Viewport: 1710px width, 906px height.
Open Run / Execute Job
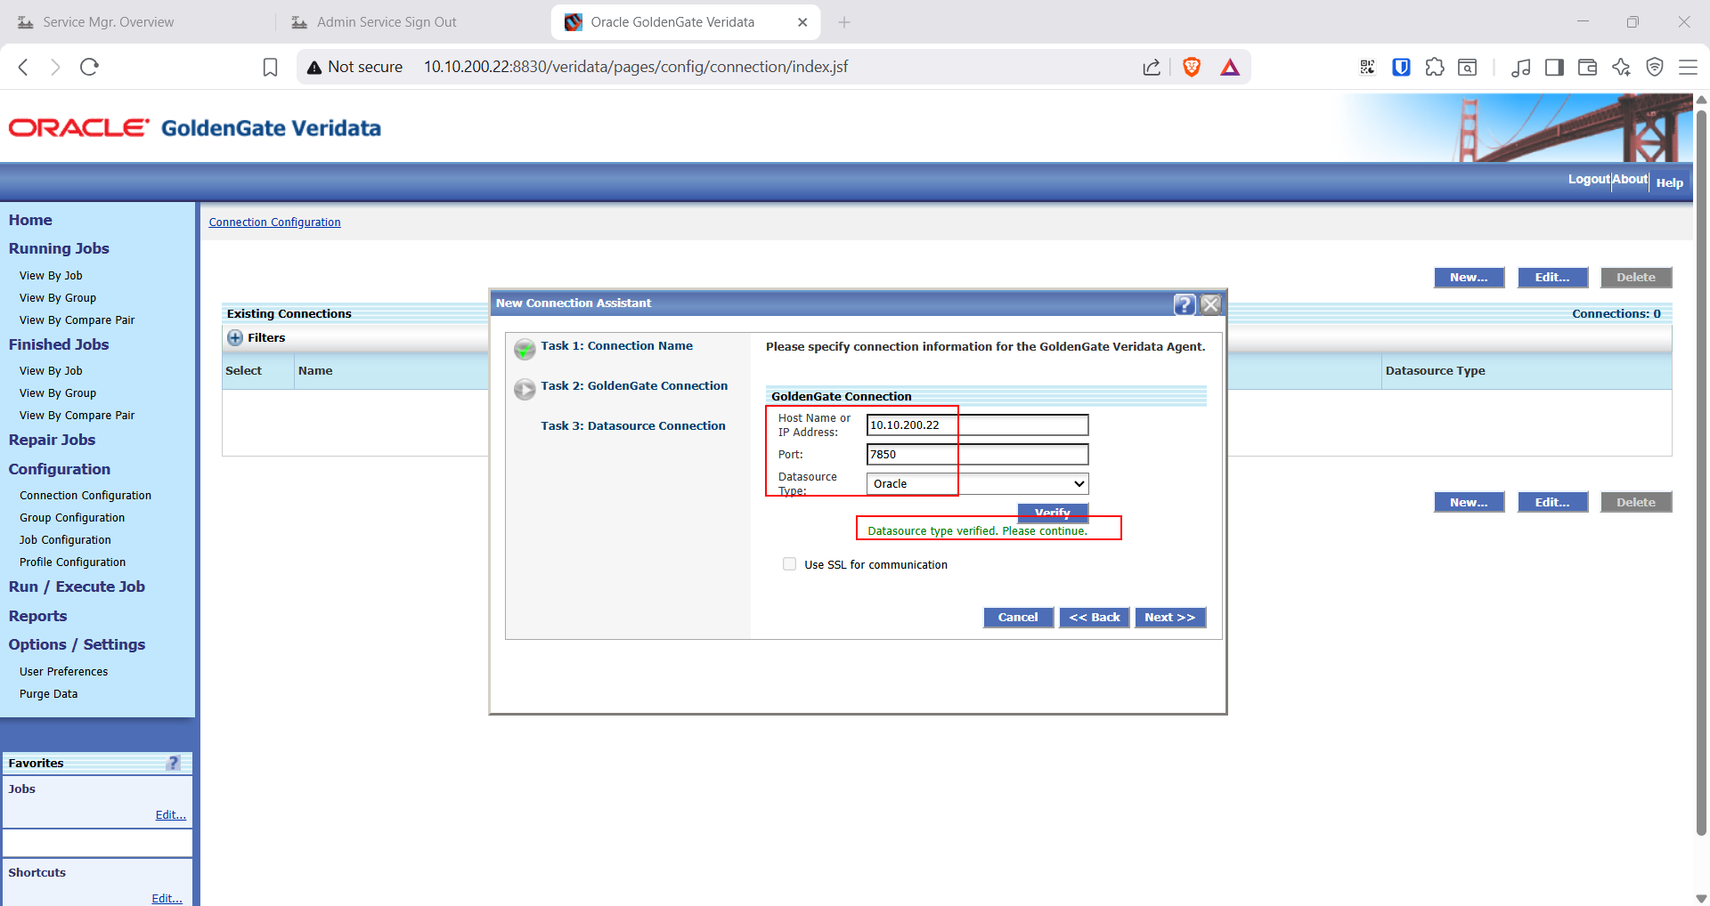coord(77,586)
